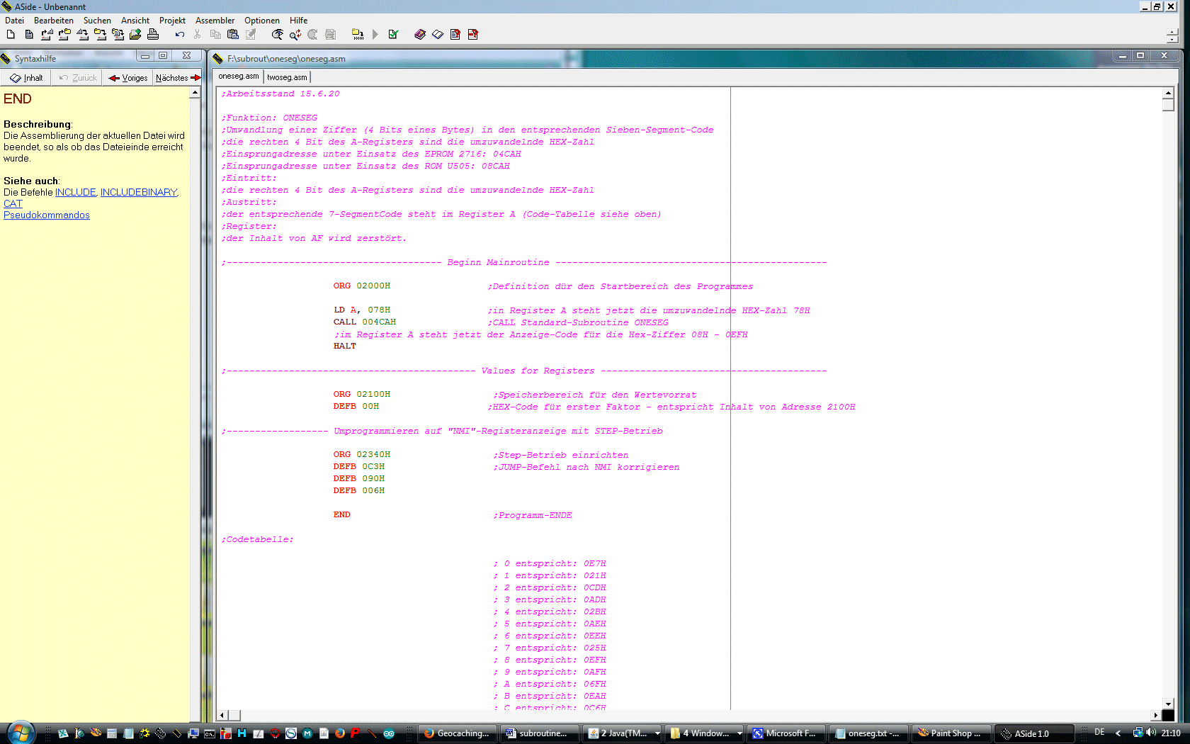Open the purple help book
The image size is (1190, 744).
tap(420, 34)
